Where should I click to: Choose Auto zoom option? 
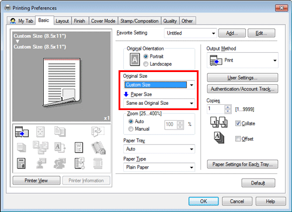(x=131, y=121)
